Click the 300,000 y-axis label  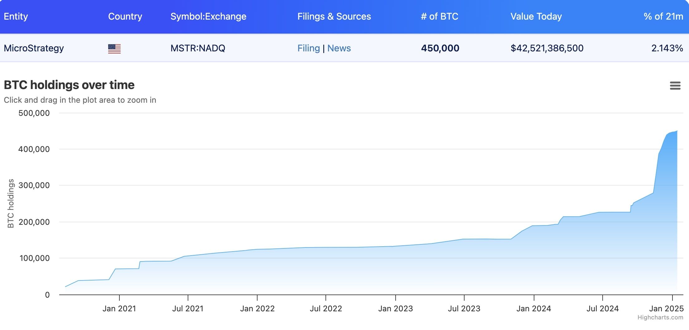point(34,185)
